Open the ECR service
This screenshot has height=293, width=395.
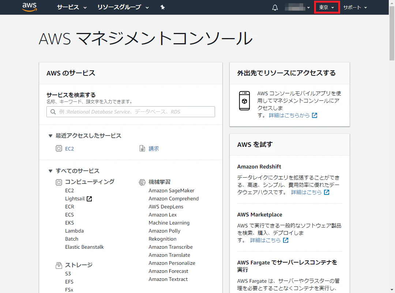pyautogui.click(x=69, y=207)
